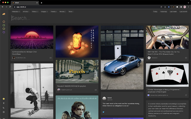Click the "In a world where" text note
The image size is (191, 119).
point(167,110)
